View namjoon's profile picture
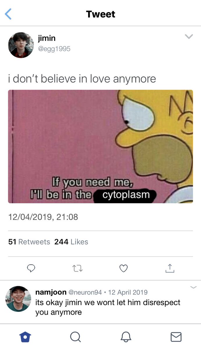This screenshot has height=350, width=201. 18,299
